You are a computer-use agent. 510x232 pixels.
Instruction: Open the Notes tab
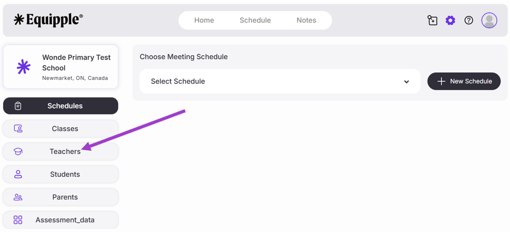(306, 20)
